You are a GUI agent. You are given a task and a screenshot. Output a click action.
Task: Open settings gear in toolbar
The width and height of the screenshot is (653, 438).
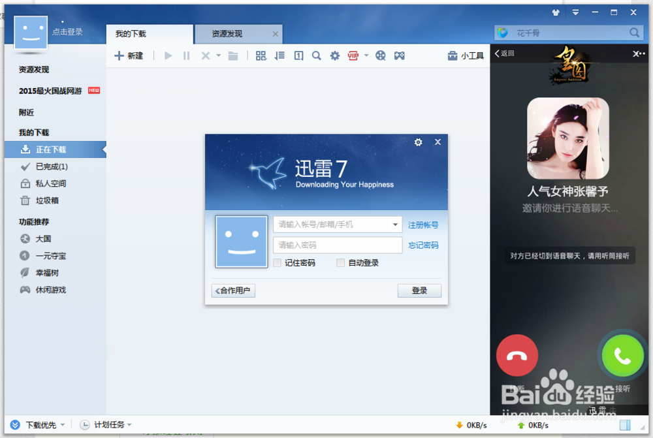pos(335,55)
